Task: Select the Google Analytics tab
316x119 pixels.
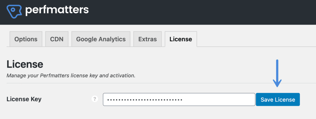Action: point(101,39)
